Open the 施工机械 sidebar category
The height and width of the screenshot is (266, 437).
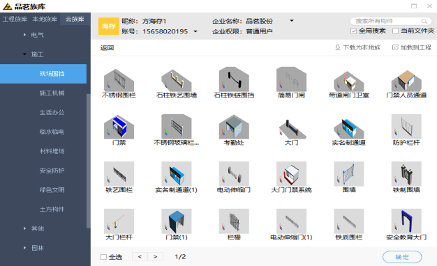(52, 93)
